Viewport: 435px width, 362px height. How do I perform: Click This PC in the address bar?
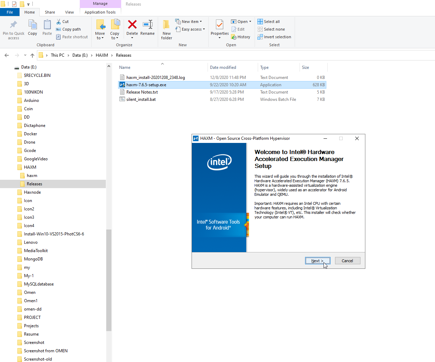click(x=57, y=55)
